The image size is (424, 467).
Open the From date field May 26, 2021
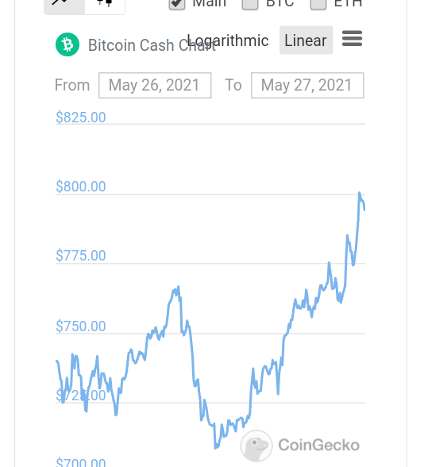pos(155,85)
